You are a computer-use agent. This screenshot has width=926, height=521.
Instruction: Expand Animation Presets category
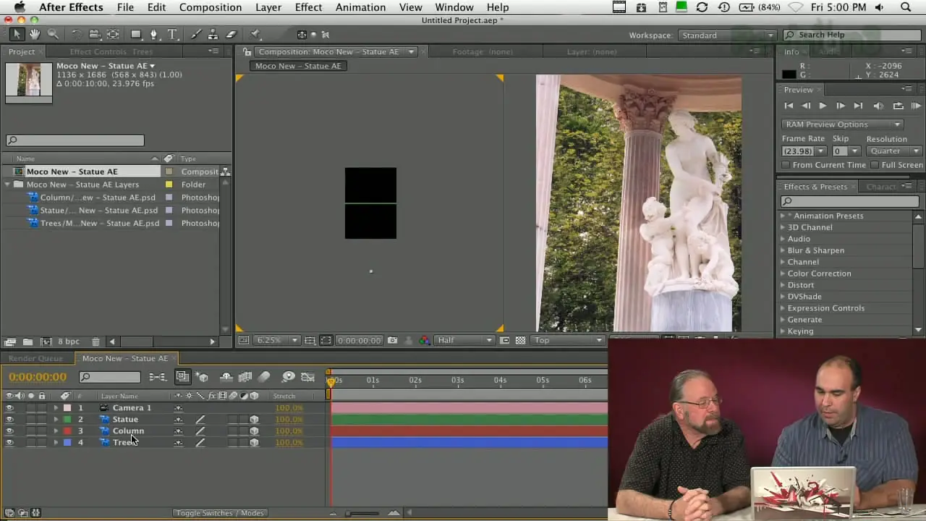click(x=782, y=216)
